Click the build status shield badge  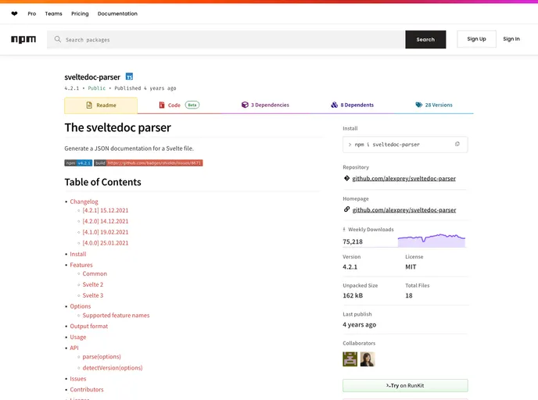149,162
